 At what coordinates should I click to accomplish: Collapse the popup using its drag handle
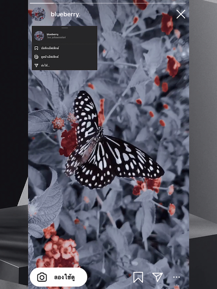tap(65, 28)
